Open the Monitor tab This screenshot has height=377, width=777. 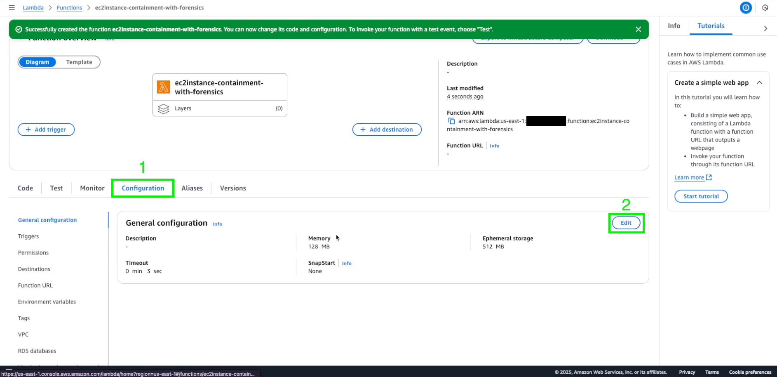click(x=92, y=188)
